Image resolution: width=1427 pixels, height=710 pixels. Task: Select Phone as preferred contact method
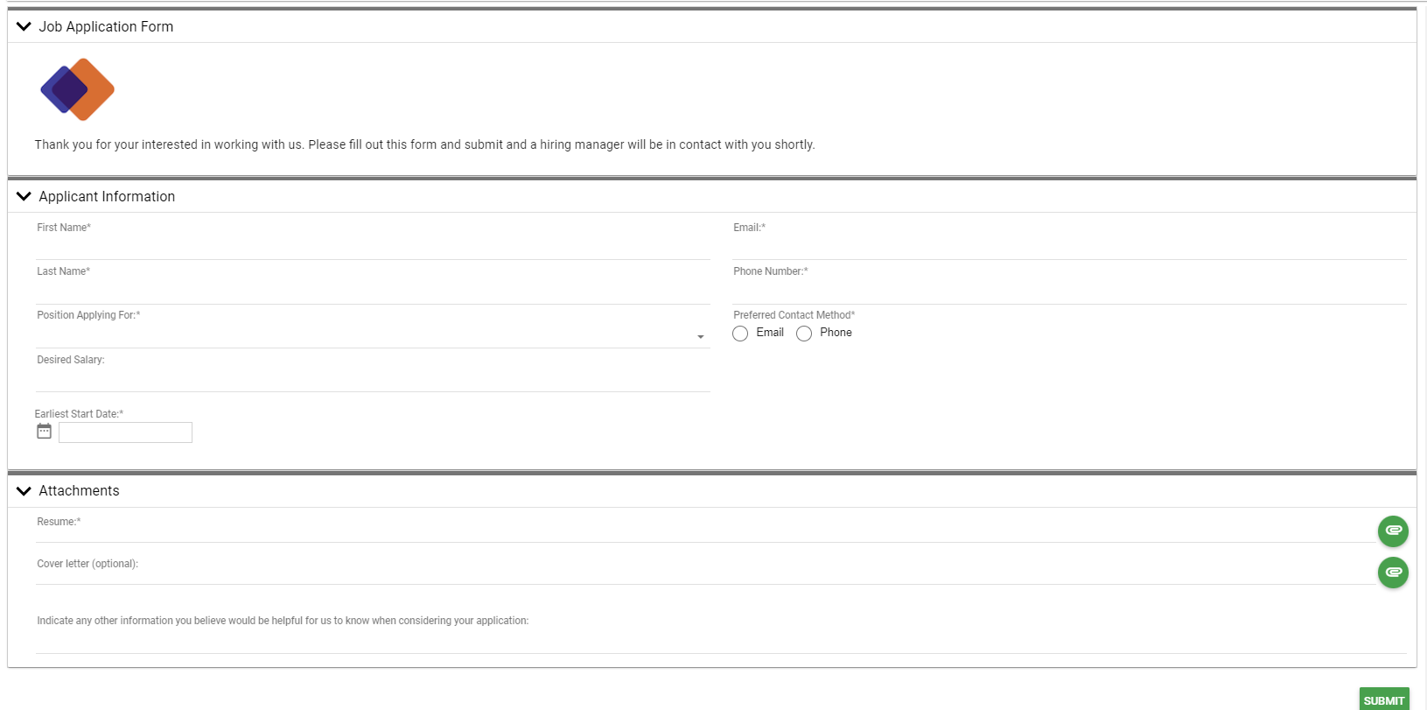tap(804, 334)
